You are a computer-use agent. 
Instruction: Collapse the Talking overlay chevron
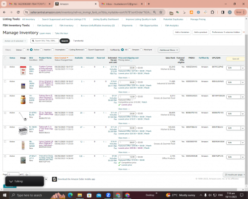[11, 182]
